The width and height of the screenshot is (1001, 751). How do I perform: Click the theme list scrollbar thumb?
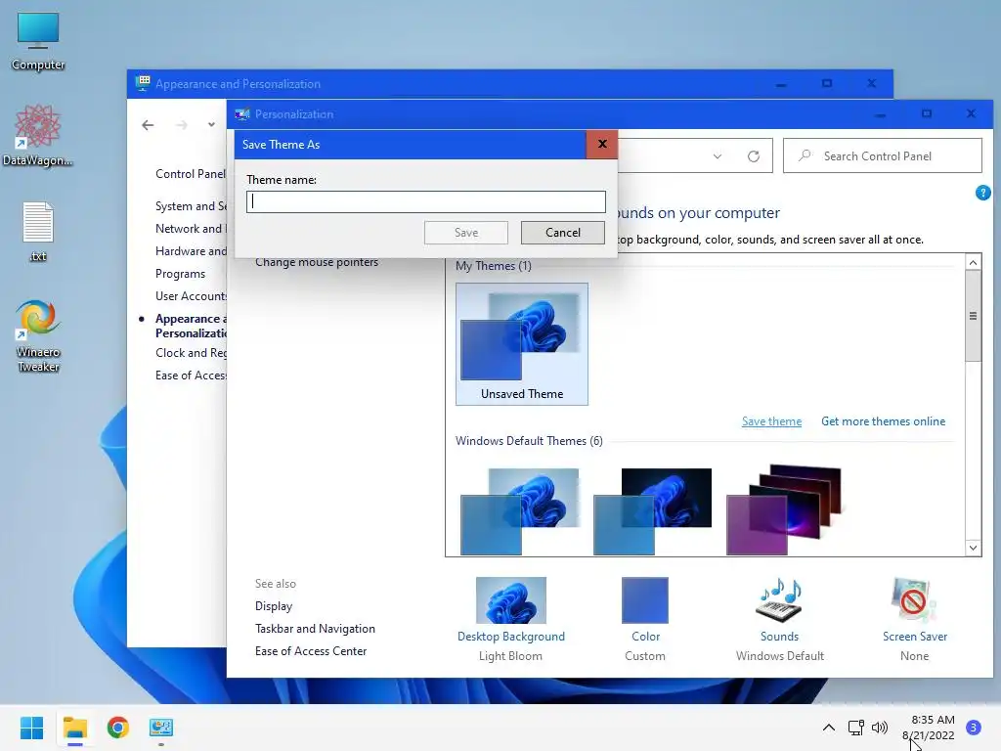point(973,316)
